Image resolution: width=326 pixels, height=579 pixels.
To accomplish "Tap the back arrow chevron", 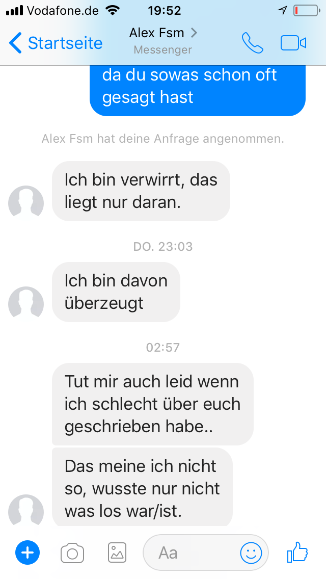I will point(15,43).
